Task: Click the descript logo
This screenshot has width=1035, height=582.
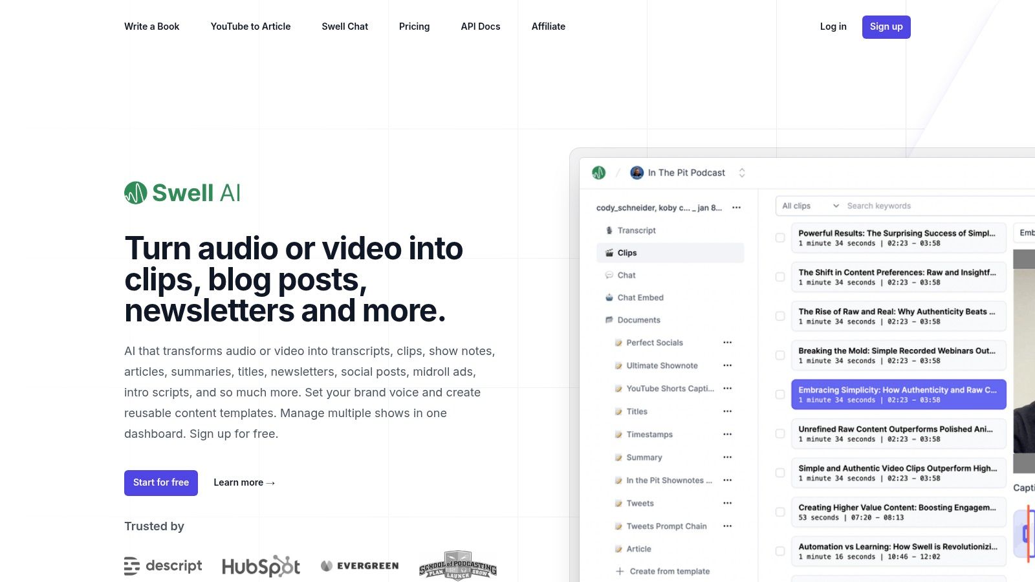Action: [x=163, y=566]
